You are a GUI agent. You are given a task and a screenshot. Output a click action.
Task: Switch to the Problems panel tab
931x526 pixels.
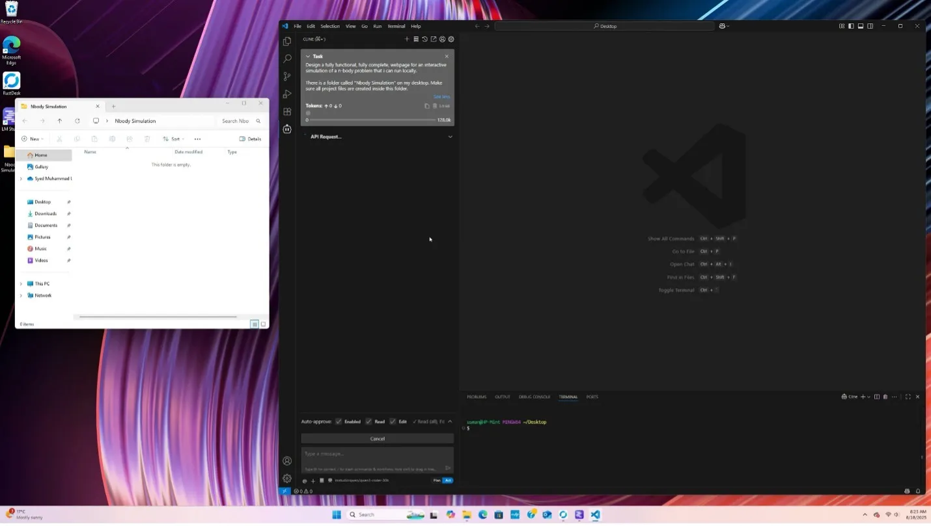tap(476, 397)
